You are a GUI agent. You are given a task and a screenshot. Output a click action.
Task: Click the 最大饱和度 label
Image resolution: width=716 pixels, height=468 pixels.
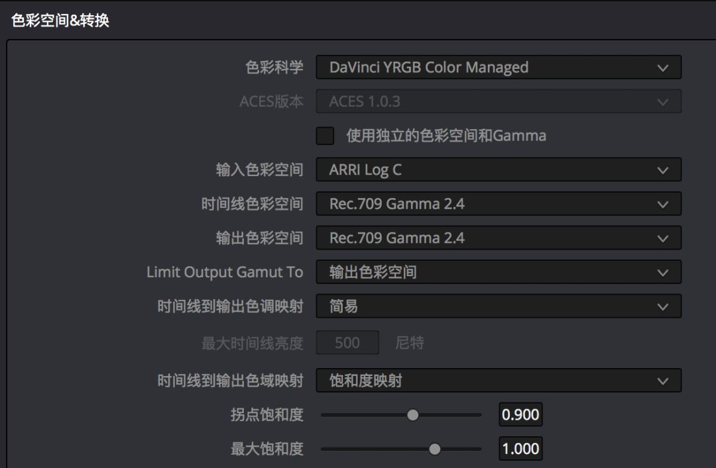pos(267,449)
